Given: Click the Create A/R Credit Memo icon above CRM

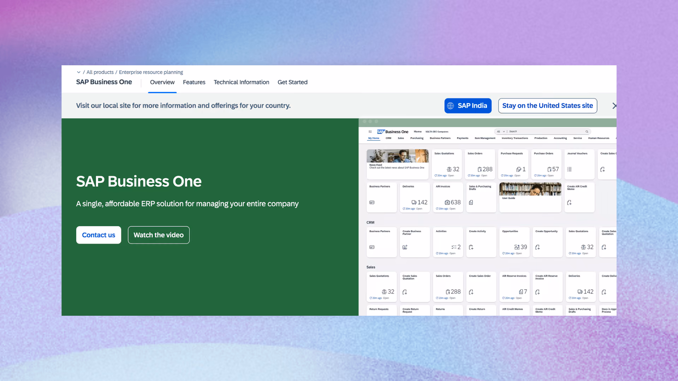Looking at the screenshot, I should [569, 202].
